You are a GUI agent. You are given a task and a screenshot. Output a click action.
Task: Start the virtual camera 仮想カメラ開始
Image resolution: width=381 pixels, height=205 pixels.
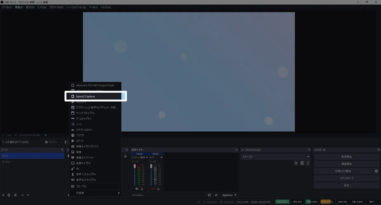point(343,171)
